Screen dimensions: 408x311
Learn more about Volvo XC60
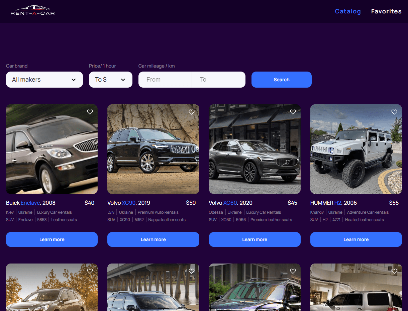(x=255, y=239)
